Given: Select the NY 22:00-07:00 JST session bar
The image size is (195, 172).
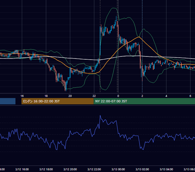Looking at the screenshot, I should [x=144, y=101].
